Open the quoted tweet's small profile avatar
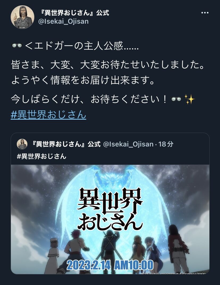Screen dimensions: 220x285 [22, 144]
